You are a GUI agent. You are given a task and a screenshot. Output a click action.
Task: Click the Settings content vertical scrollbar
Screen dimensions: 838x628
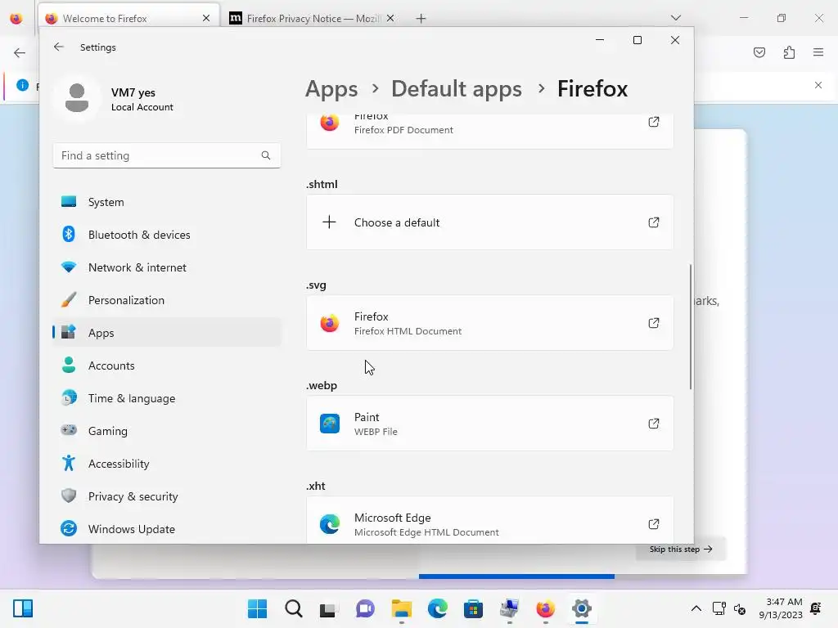691,326
